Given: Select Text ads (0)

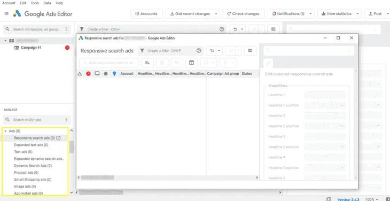Looking at the screenshot, I should tap(23, 152).
